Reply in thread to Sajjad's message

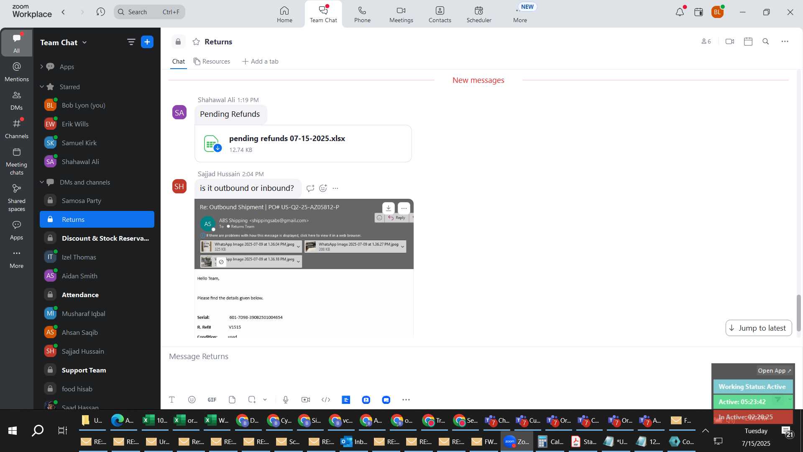point(310,188)
